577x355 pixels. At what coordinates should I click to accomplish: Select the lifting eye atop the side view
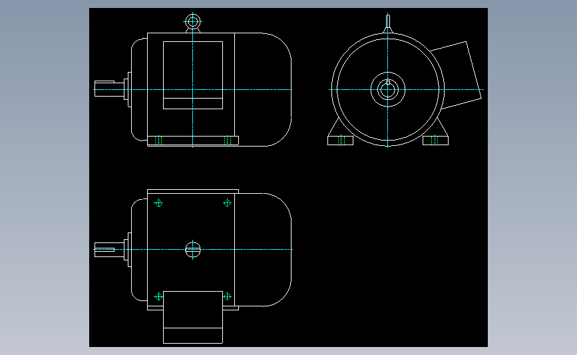[192, 23]
